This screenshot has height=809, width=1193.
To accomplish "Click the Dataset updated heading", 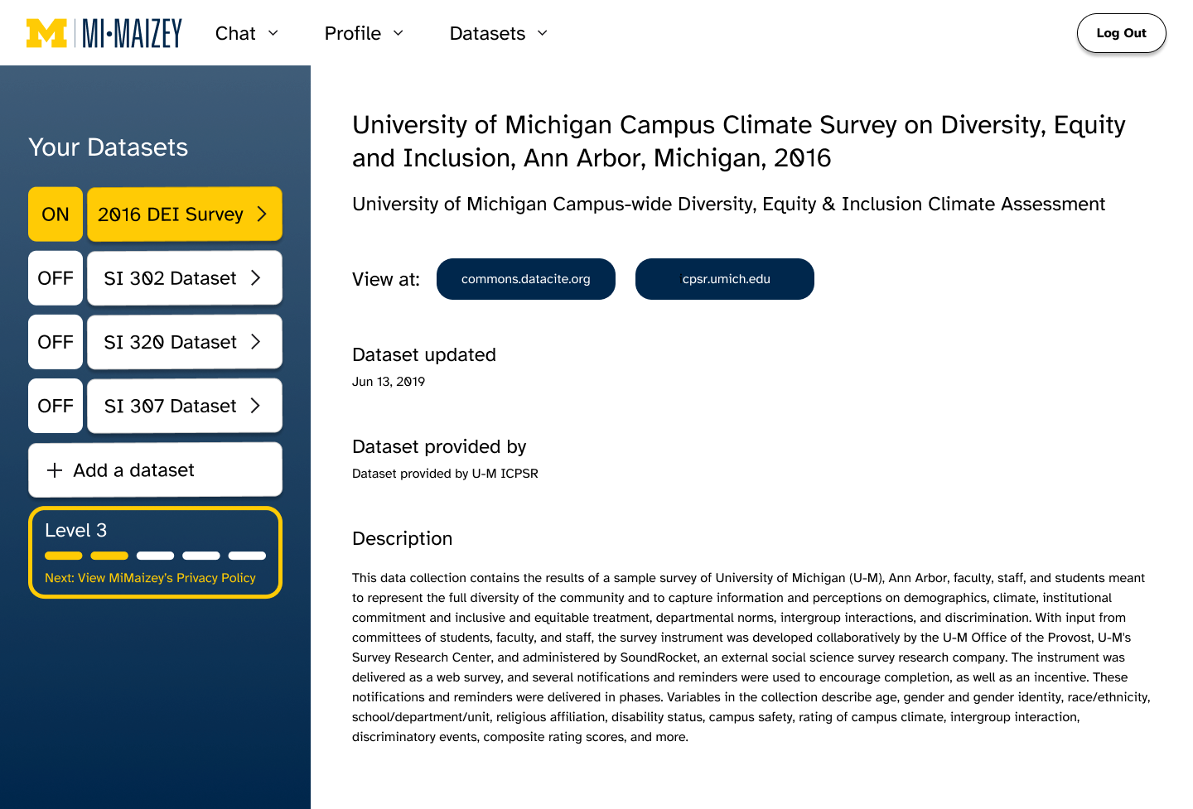I will pos(424,354).
